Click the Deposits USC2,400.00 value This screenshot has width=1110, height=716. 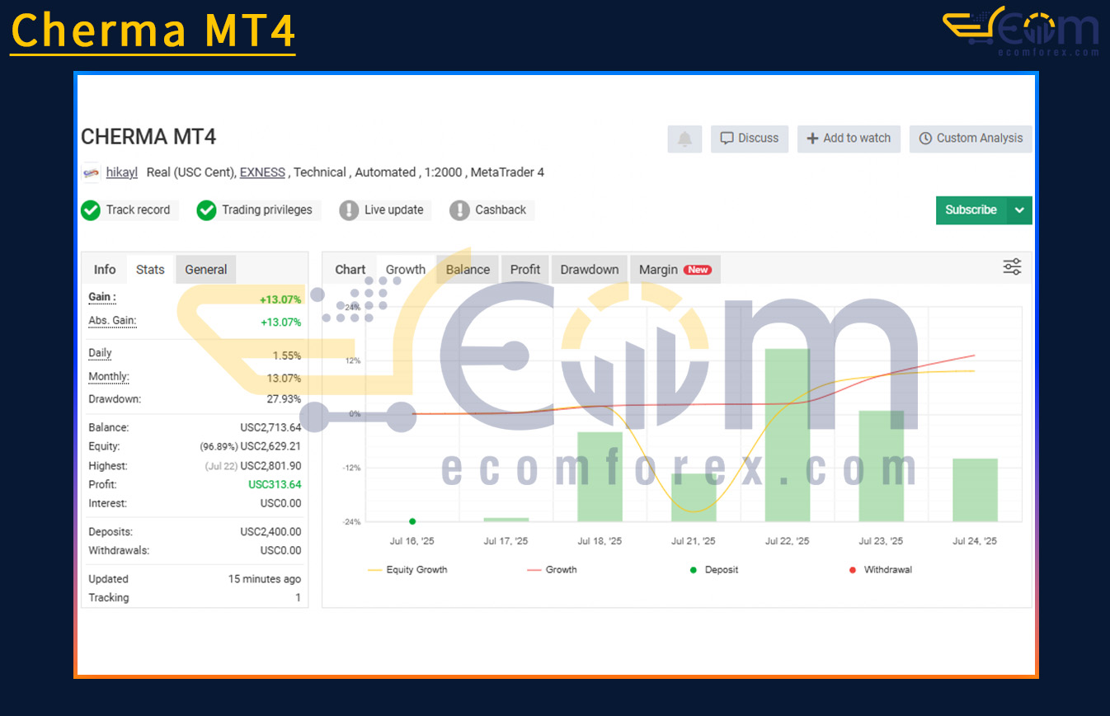[270, 532]
